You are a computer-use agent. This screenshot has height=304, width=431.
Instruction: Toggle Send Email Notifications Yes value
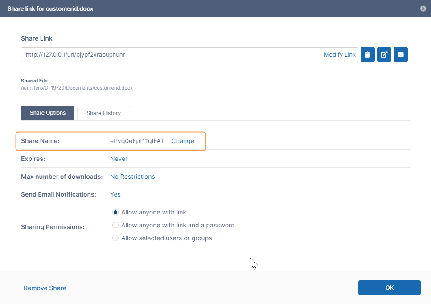[x=115, y=194]
